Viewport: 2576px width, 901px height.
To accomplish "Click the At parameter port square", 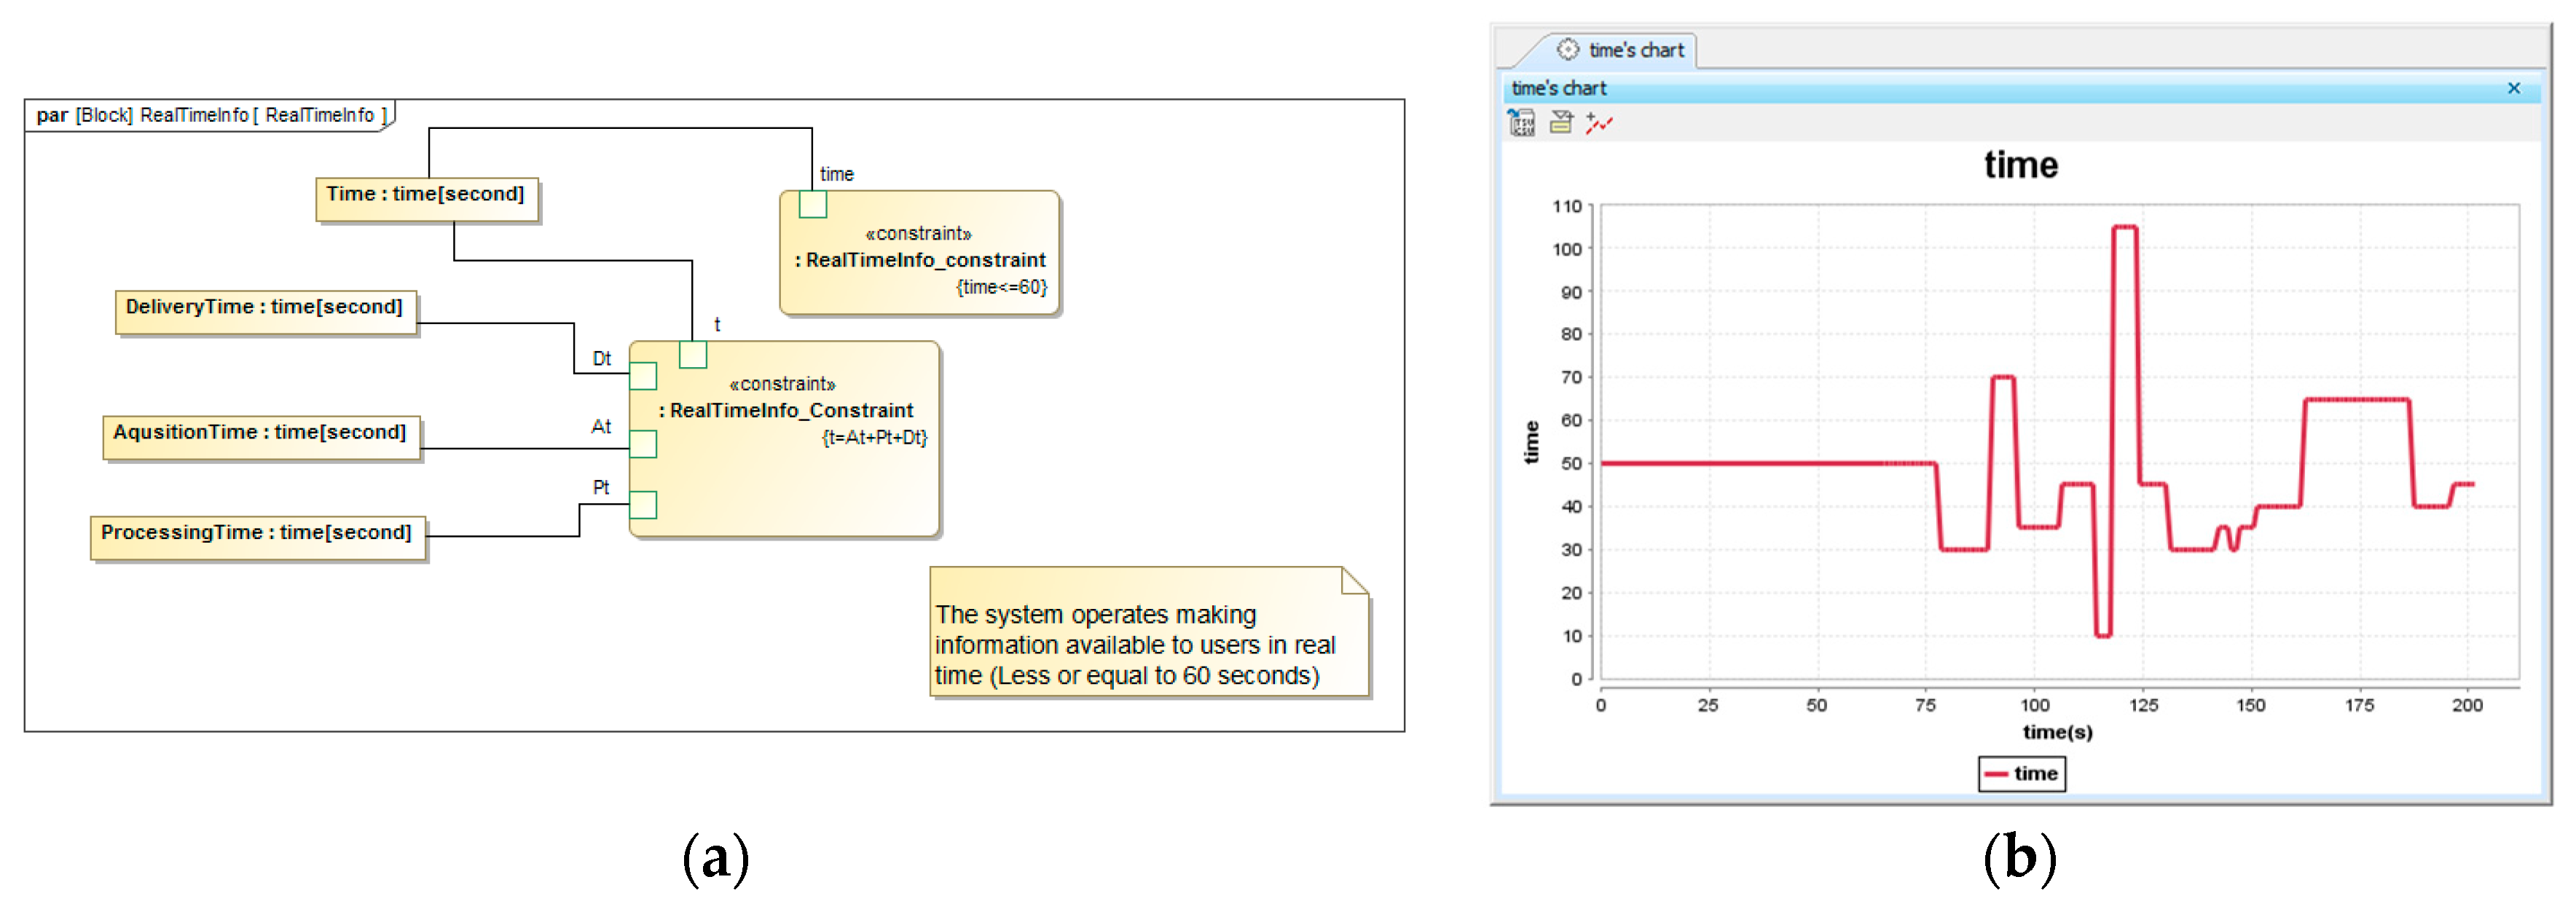I will [x=643, y=443].
